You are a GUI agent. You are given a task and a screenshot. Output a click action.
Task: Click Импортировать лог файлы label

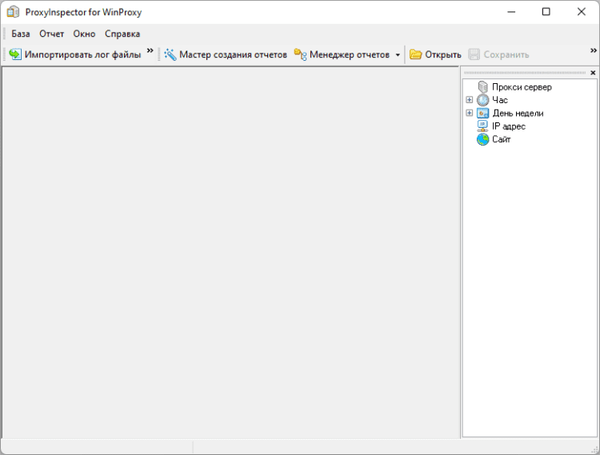click(82, 54)
